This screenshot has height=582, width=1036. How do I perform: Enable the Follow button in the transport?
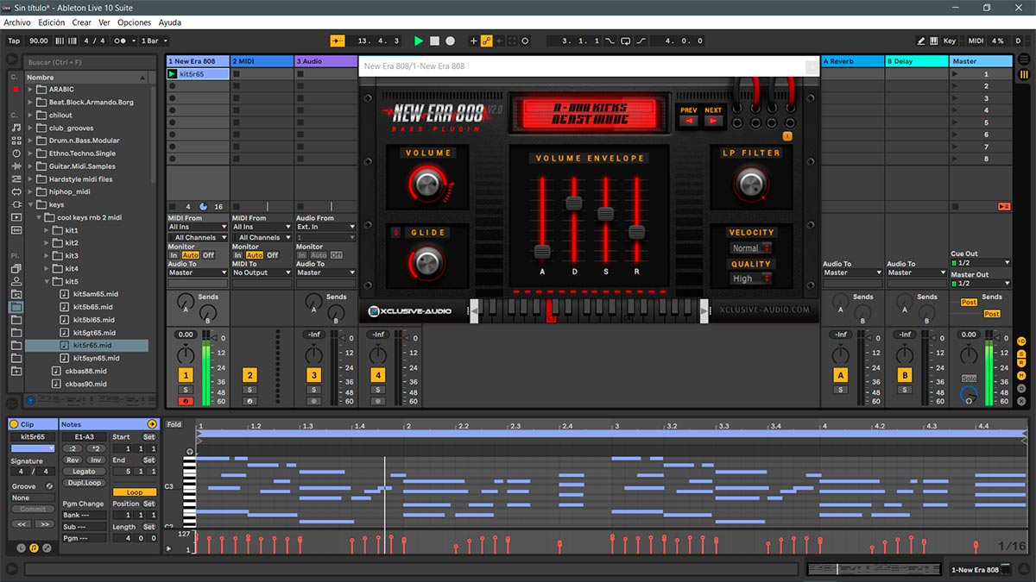(338, 41)
